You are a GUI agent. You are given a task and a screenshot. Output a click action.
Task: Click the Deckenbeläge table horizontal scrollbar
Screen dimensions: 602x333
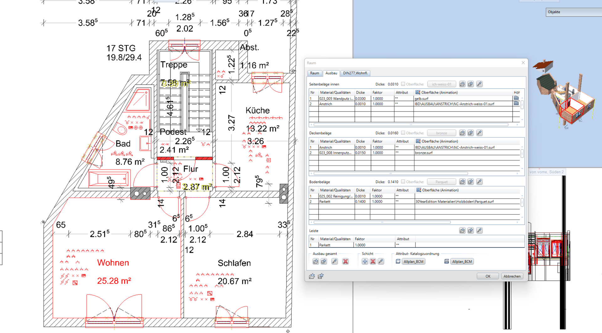pyautogui.click(x=391, y=173)
